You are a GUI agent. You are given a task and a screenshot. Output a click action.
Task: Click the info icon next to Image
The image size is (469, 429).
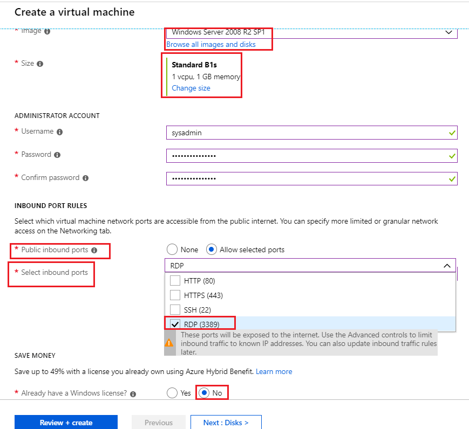click(47, 31)
